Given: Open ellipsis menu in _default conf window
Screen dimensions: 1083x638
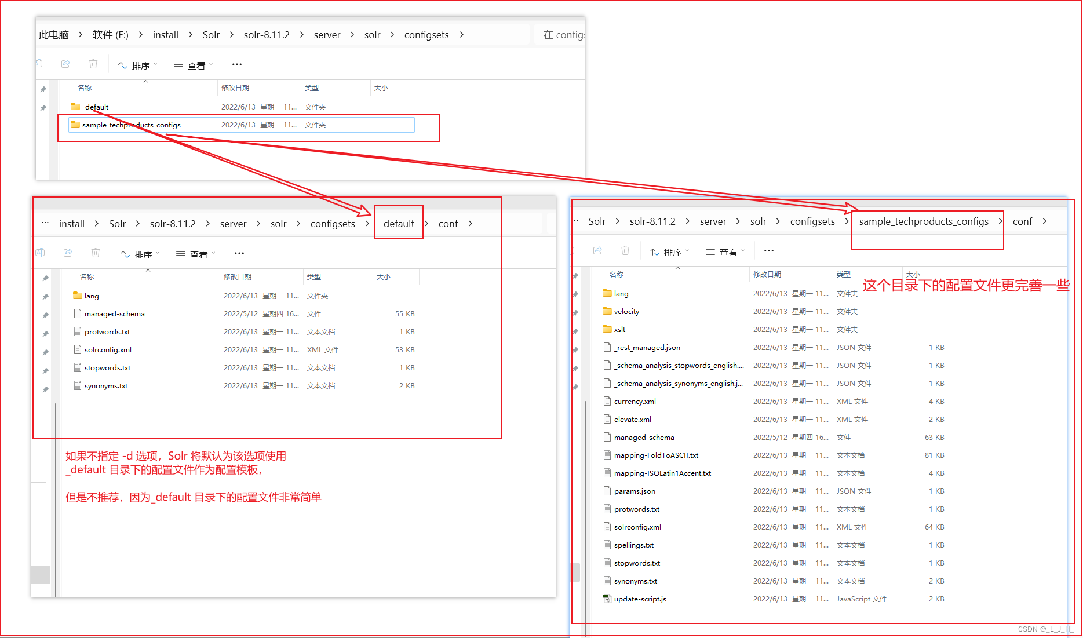Looking at the screenshot, I should [x=239, y=253].
